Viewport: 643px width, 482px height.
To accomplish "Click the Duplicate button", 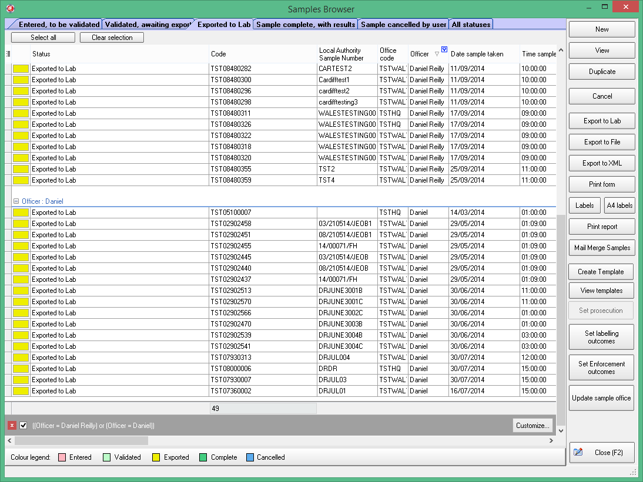I will point(602,72).
